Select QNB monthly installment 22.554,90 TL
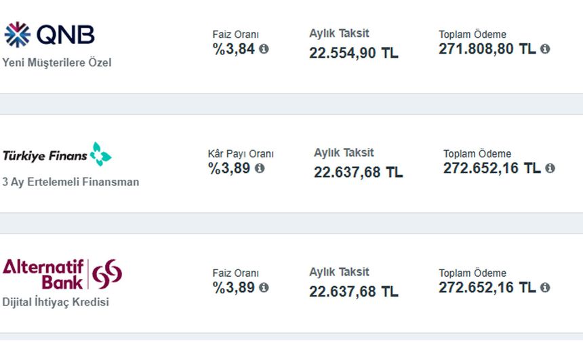The height and width of the screenshot is (342, 583). [x=354, y=53]
